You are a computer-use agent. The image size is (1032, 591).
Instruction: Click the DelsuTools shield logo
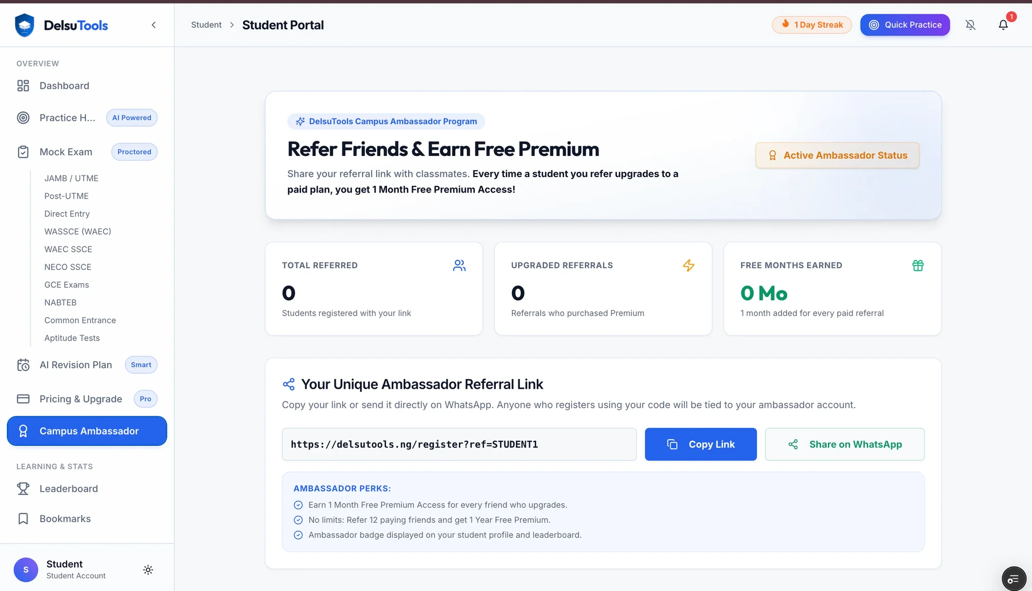pos(25,25)
